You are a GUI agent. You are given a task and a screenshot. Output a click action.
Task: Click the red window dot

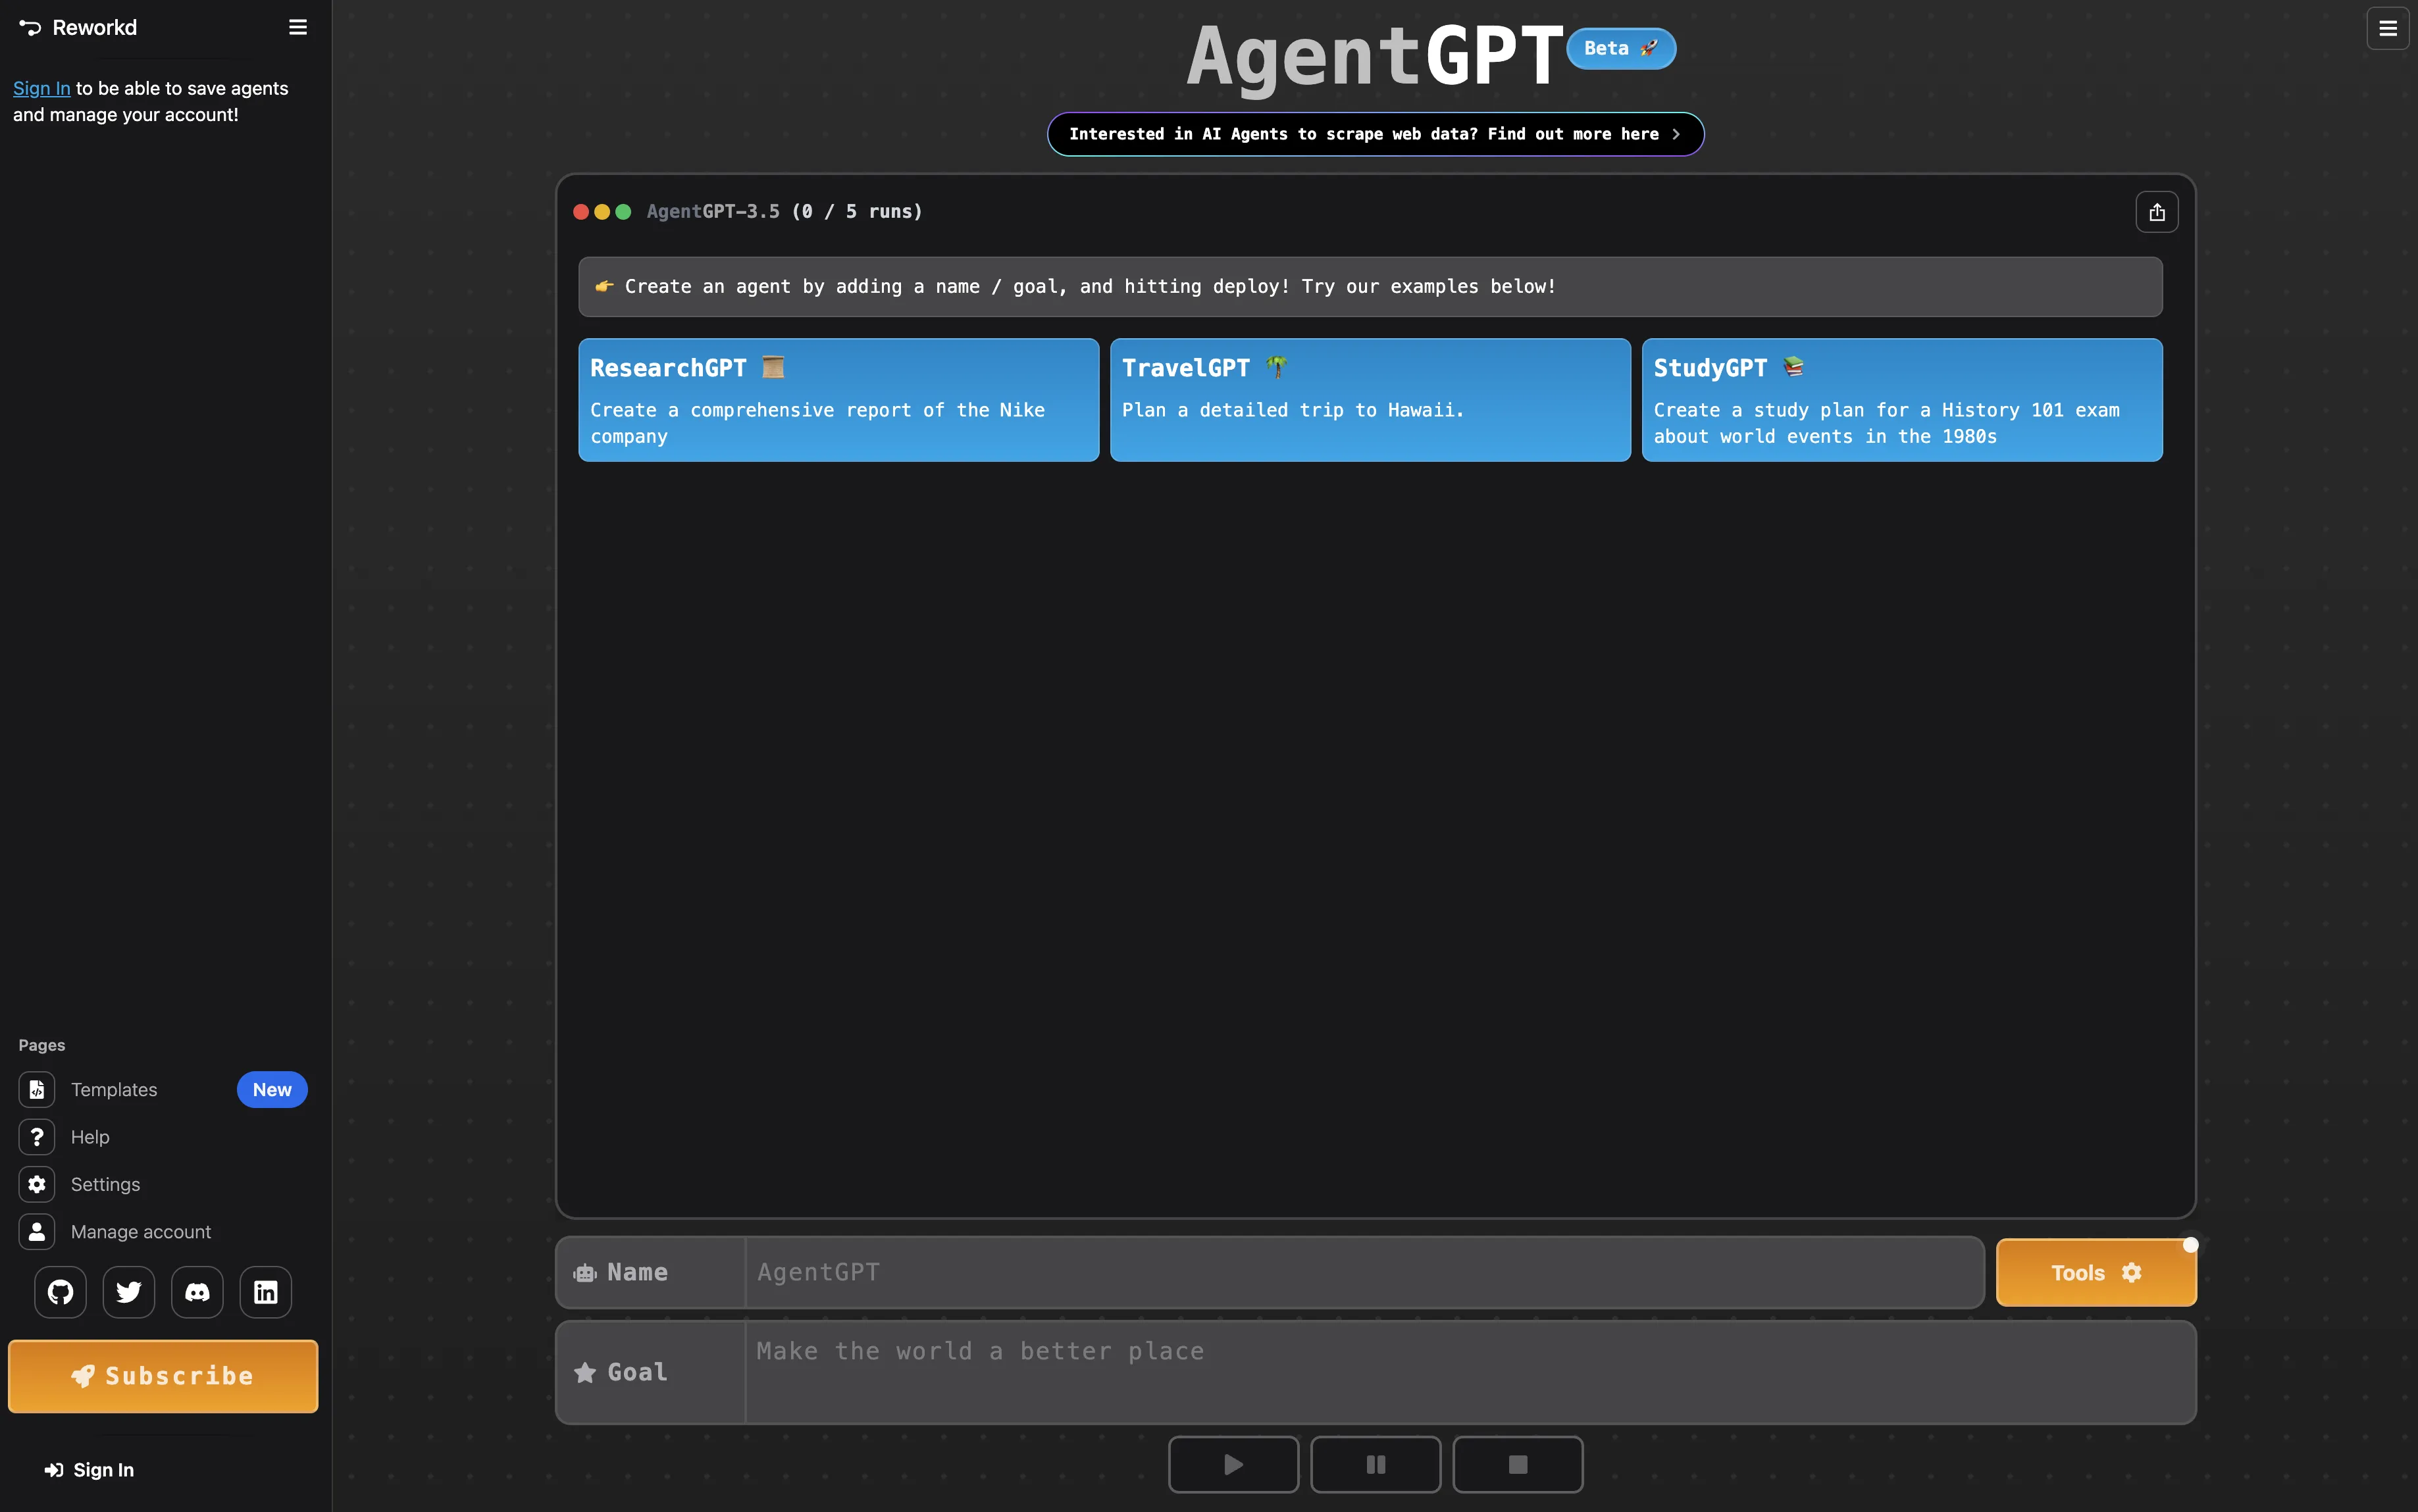pyautogui.click(x=581, y=212)
